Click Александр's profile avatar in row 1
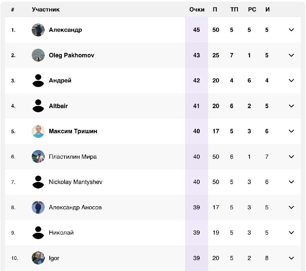The height and width of the screenshot is (271, 306). pos(38,30)
